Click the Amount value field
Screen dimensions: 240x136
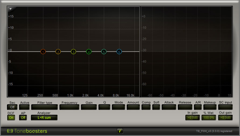click(133, 107)
